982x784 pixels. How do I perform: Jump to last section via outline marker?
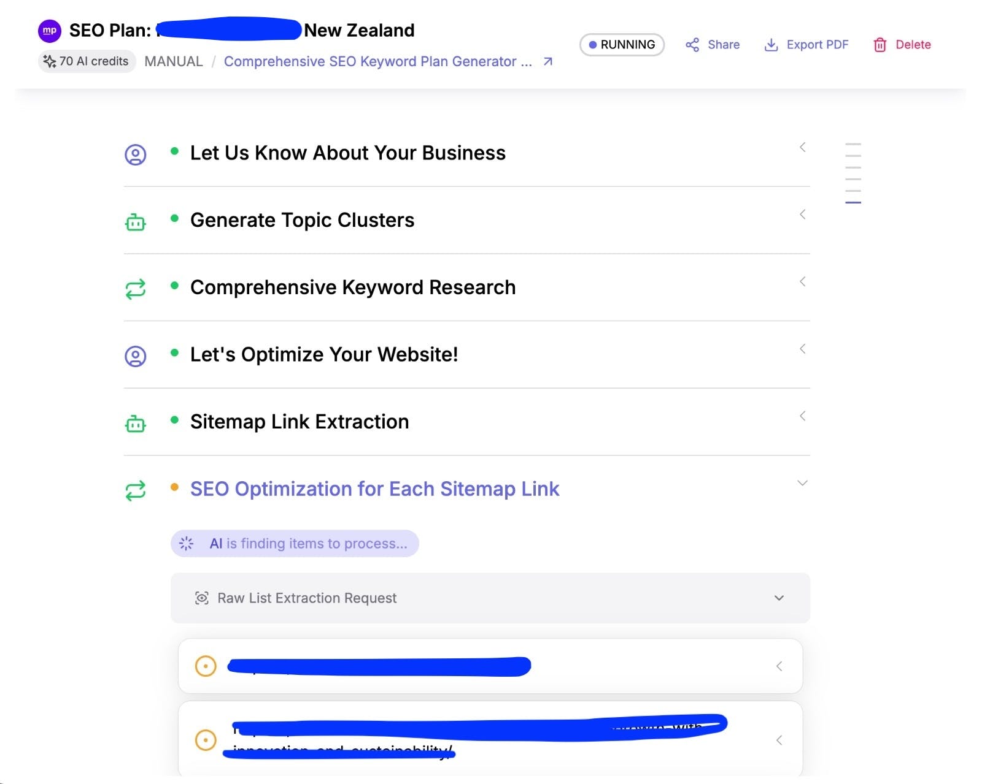(x=853, y=202)
